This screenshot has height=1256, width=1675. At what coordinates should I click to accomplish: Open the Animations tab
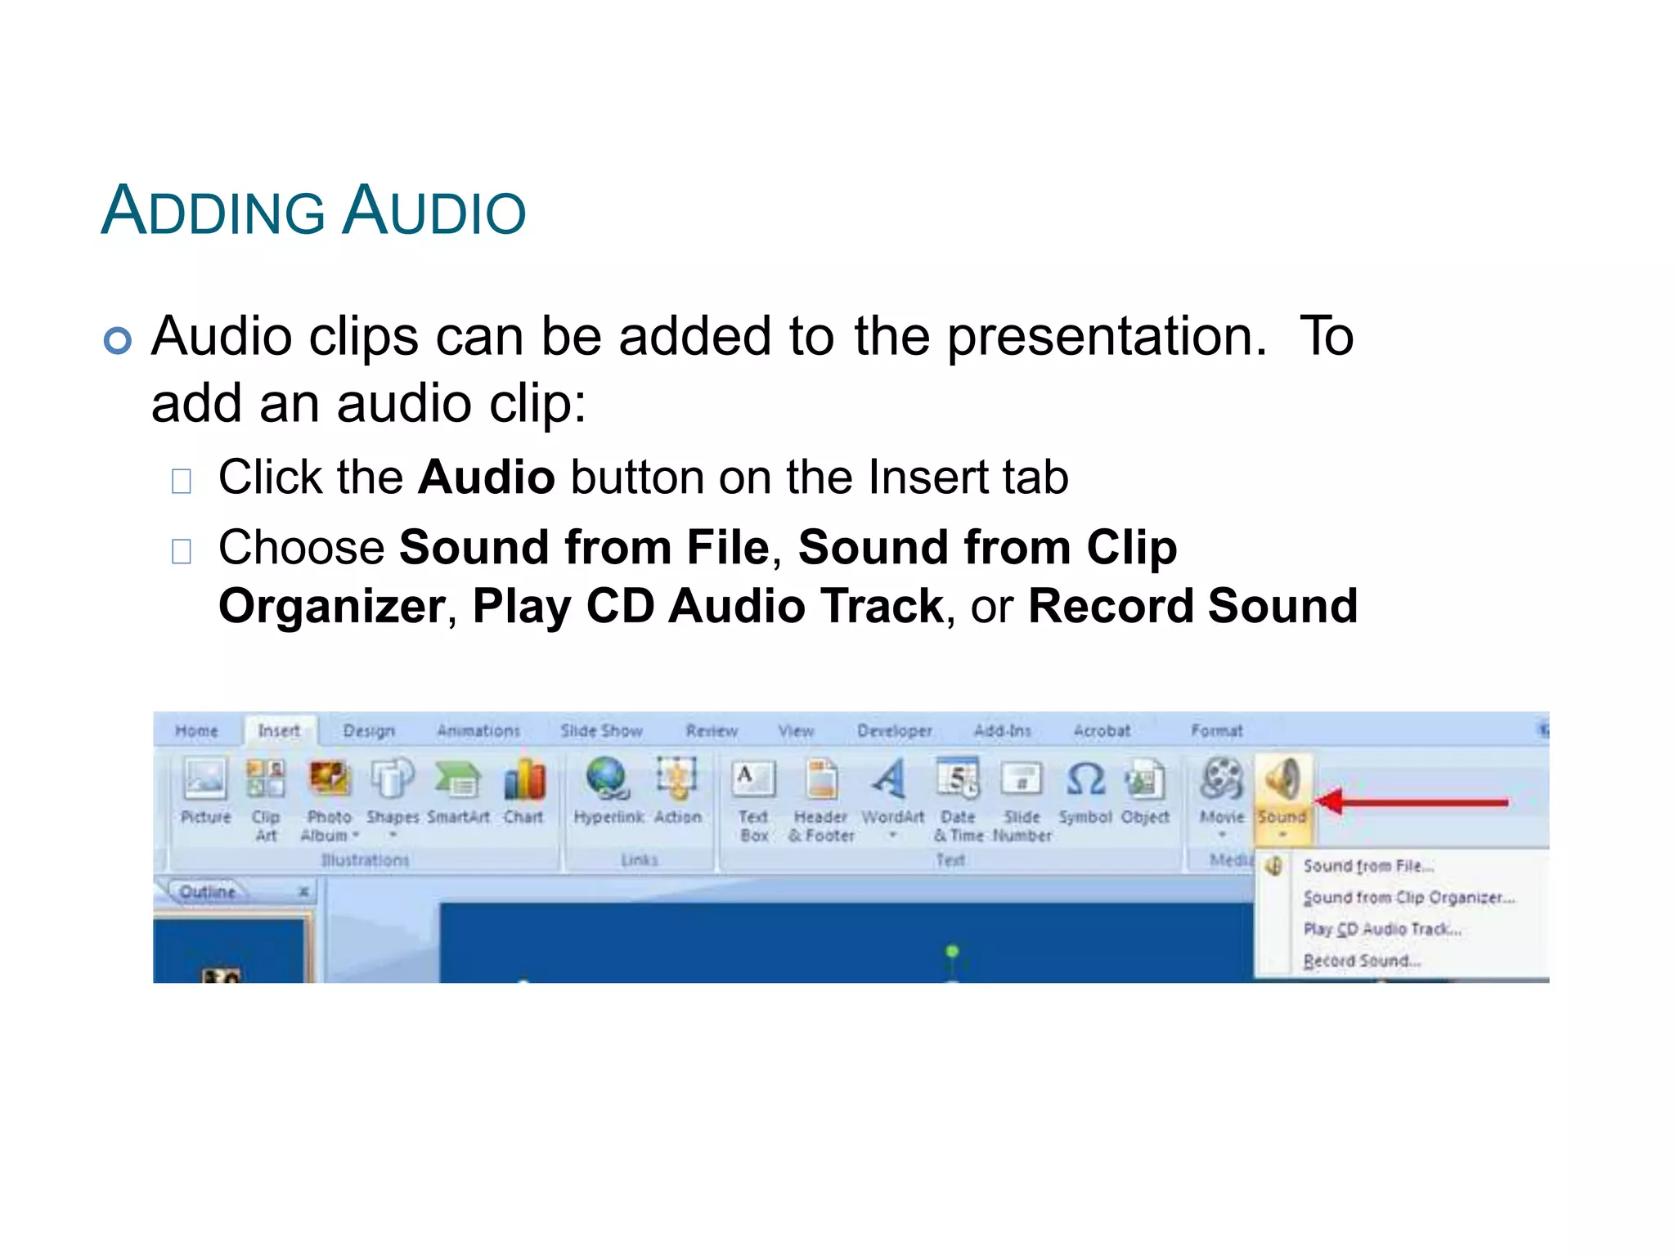478,730
